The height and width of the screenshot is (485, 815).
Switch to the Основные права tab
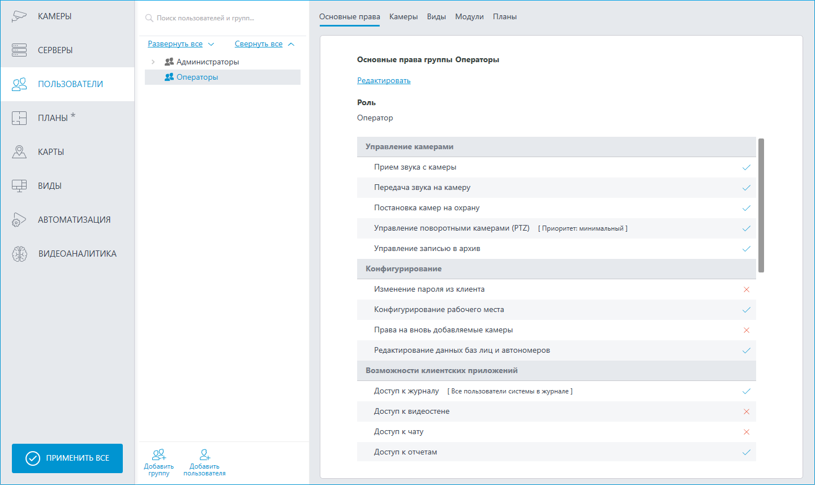click(349, 17)
